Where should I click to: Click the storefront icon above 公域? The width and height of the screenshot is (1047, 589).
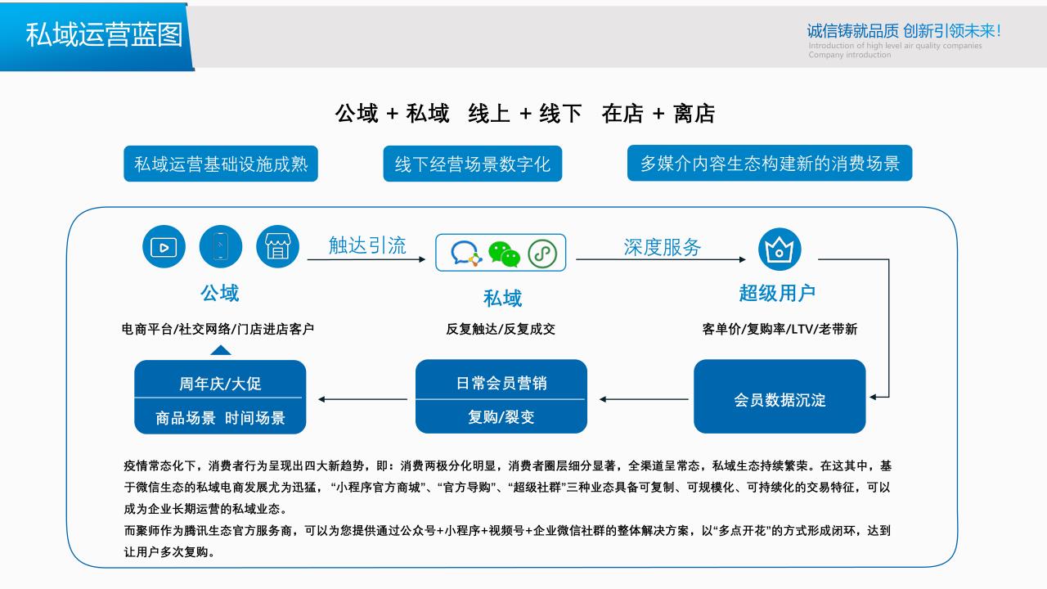coord(278,246)
